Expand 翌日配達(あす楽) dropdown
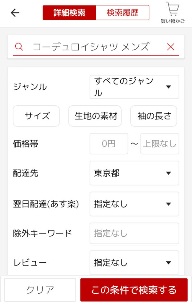192x302 pixels. (134, 204)
